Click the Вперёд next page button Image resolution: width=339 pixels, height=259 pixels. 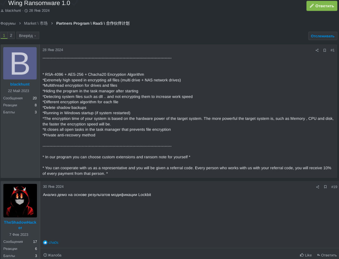click(x=27, y=36)
